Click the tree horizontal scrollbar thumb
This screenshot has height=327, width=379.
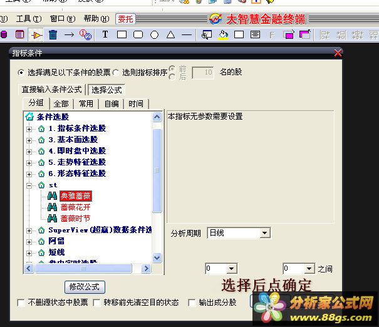[x=83, y=269]
